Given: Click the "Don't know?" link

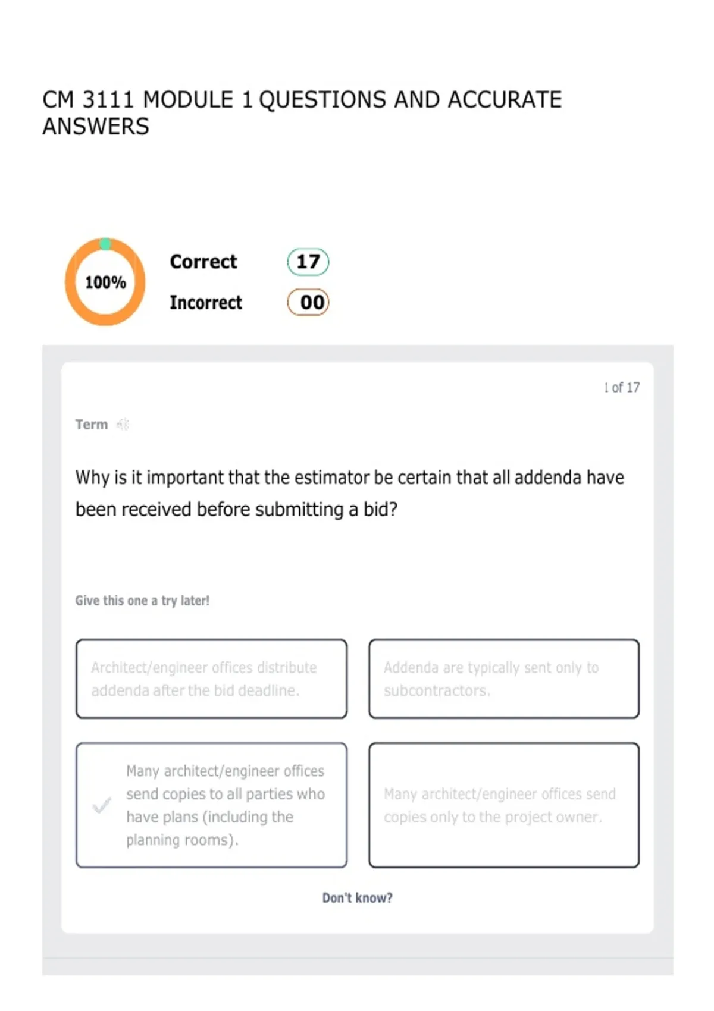Looking at the screenshot, I should [x=357, y=898].
